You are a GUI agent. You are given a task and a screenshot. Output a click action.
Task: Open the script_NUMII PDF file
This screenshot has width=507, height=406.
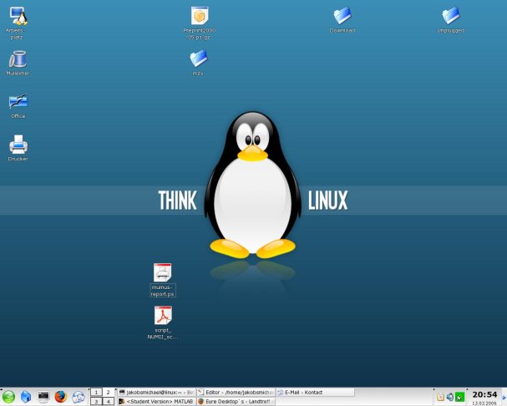(x=163, y=316)
